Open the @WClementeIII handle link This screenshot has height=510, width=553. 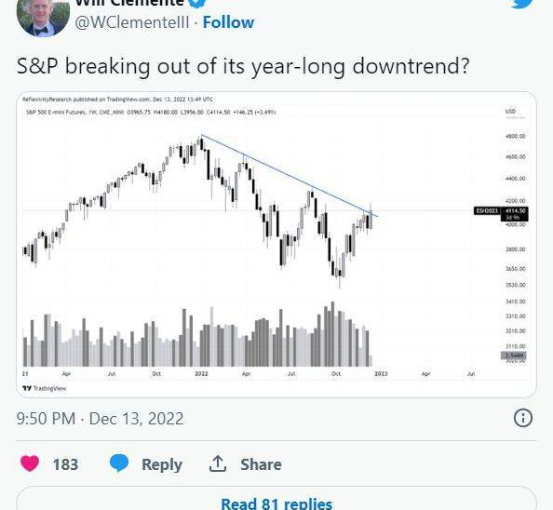(x=132, y=22)
